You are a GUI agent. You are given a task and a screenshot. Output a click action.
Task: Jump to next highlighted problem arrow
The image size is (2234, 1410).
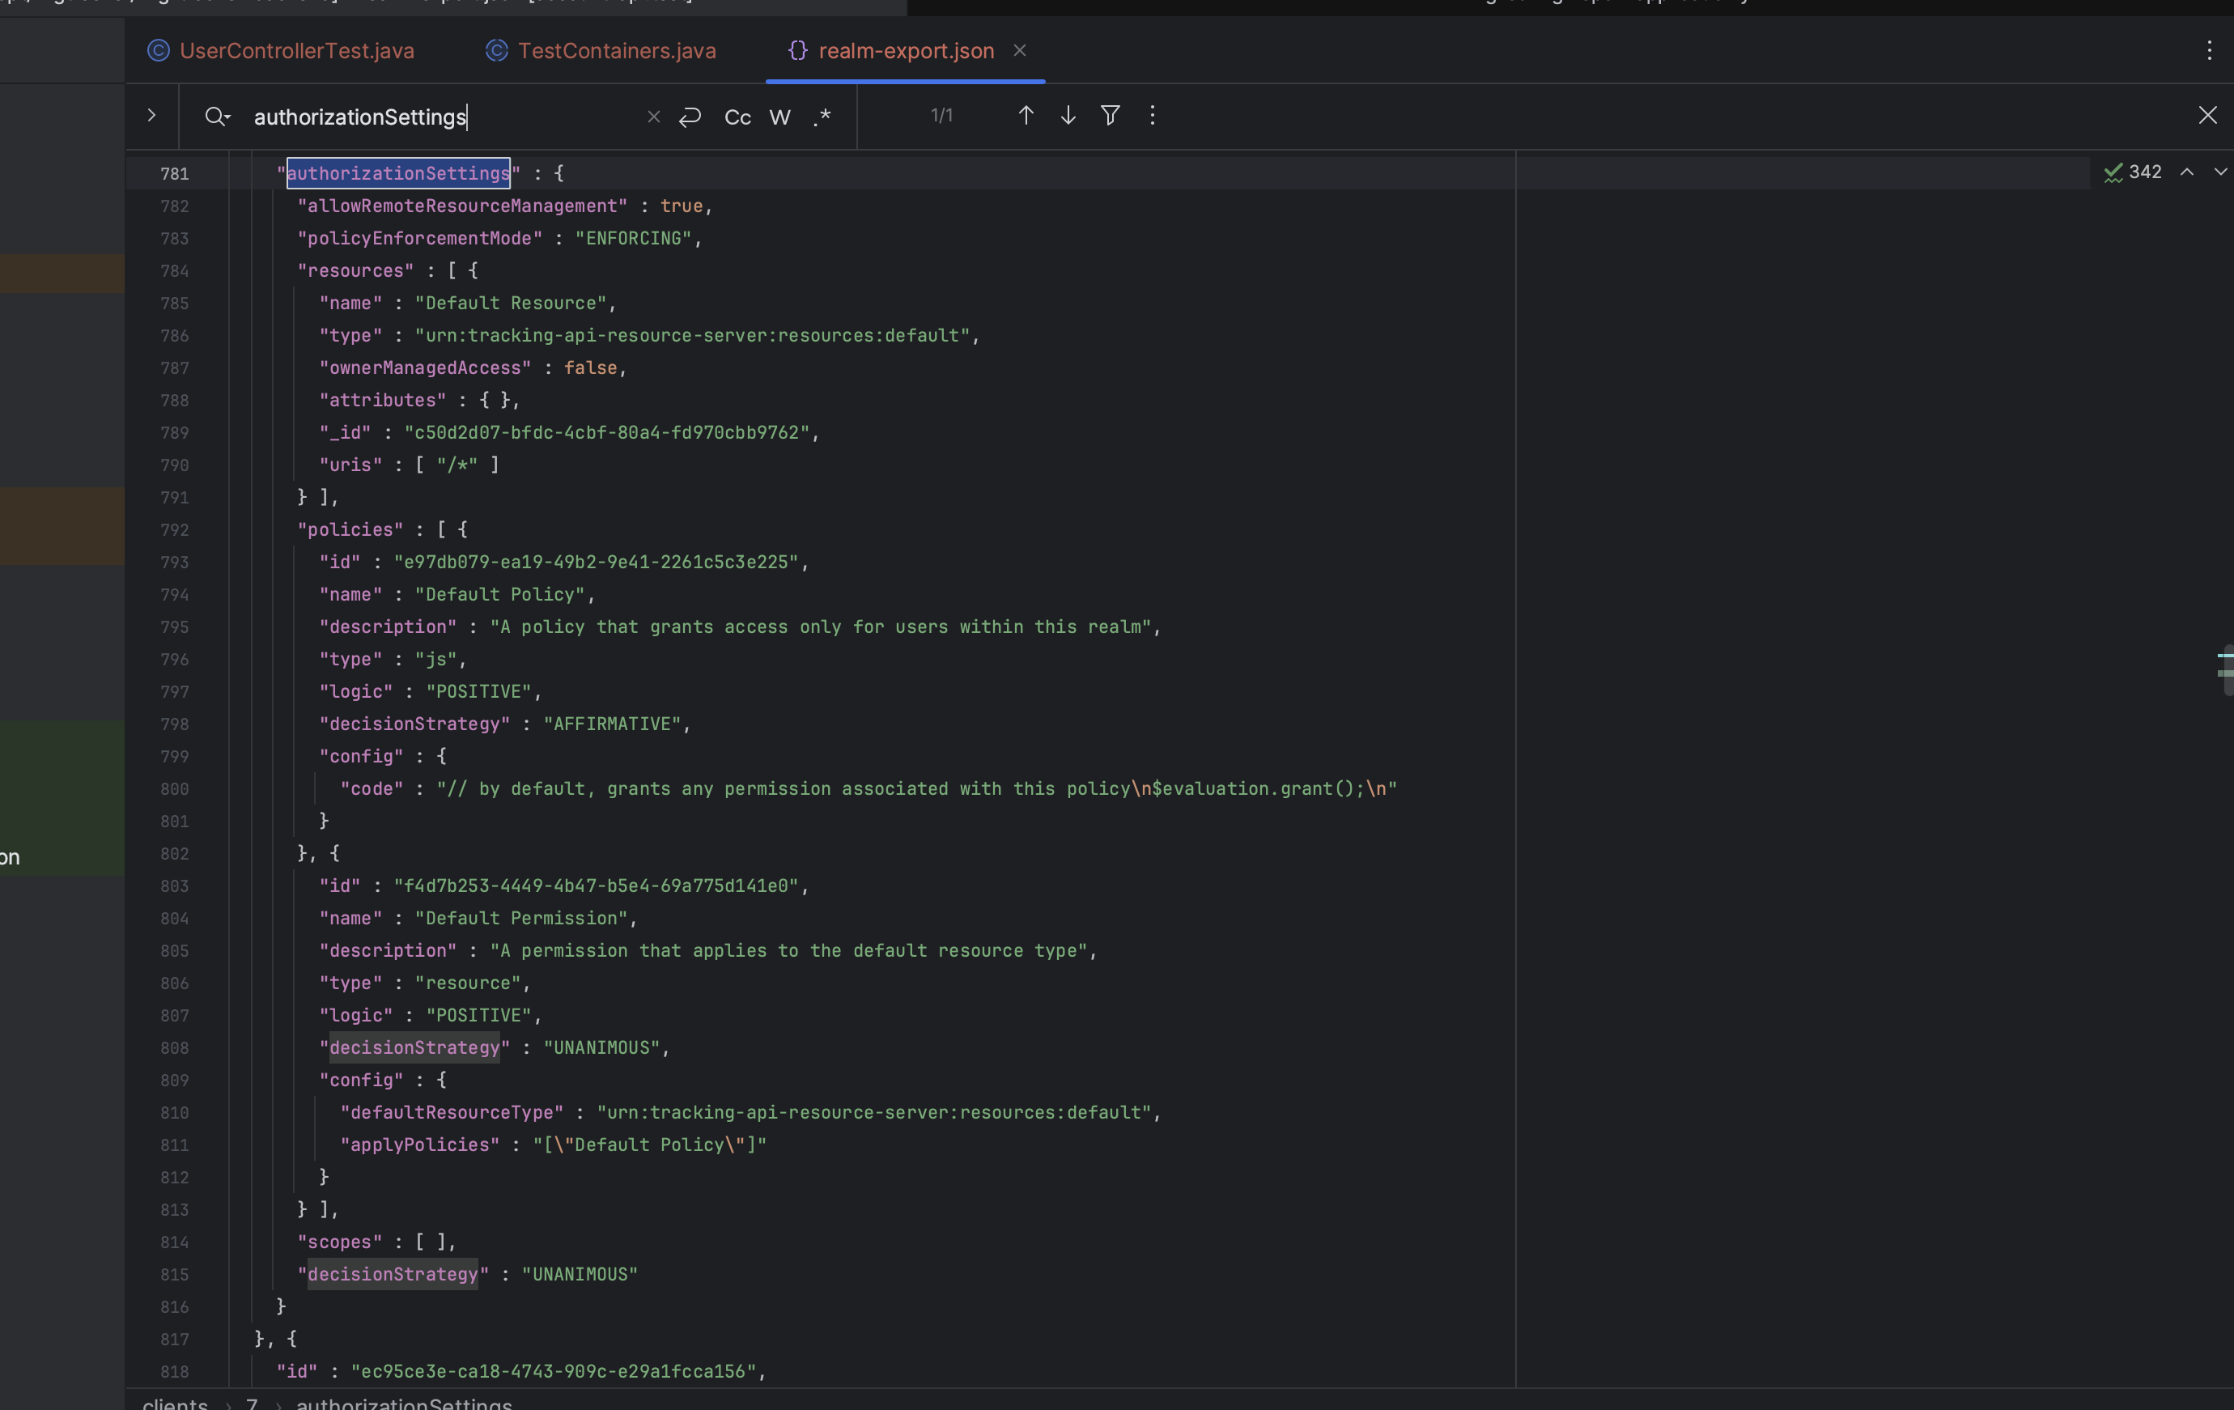[x=2220, y=172]
